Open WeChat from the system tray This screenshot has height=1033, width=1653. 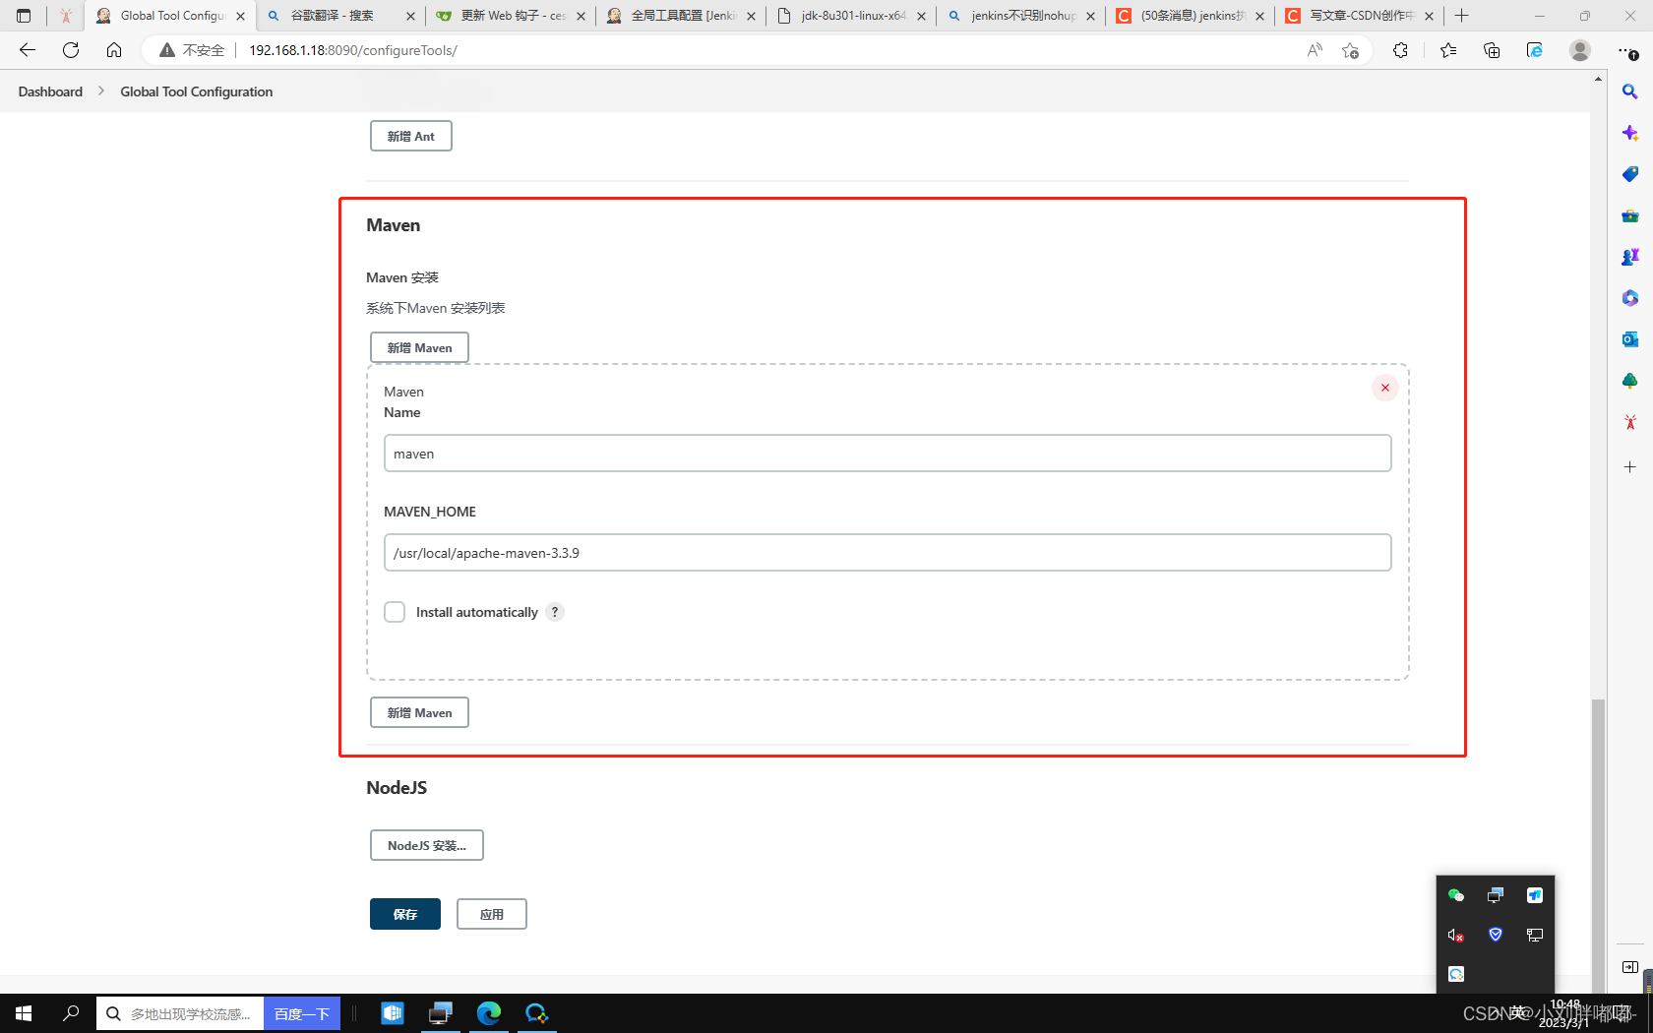[1456, 895]
